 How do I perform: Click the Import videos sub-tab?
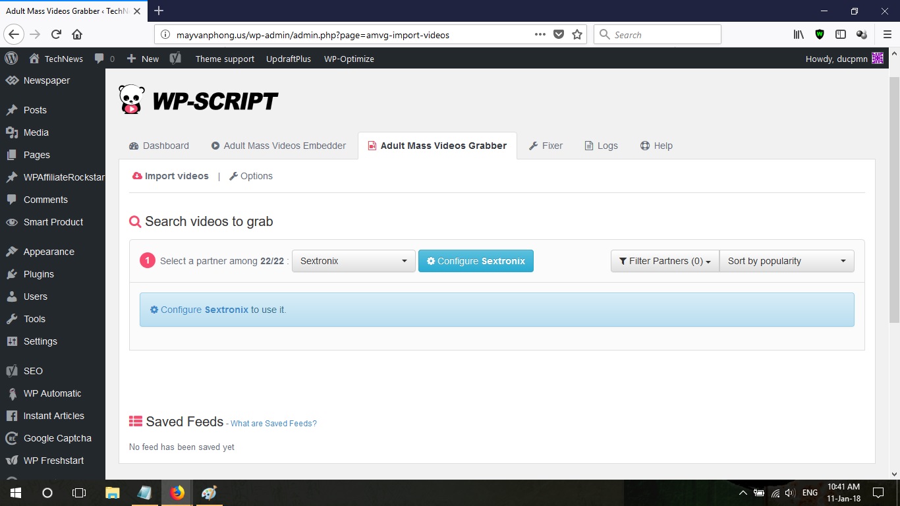171,176
